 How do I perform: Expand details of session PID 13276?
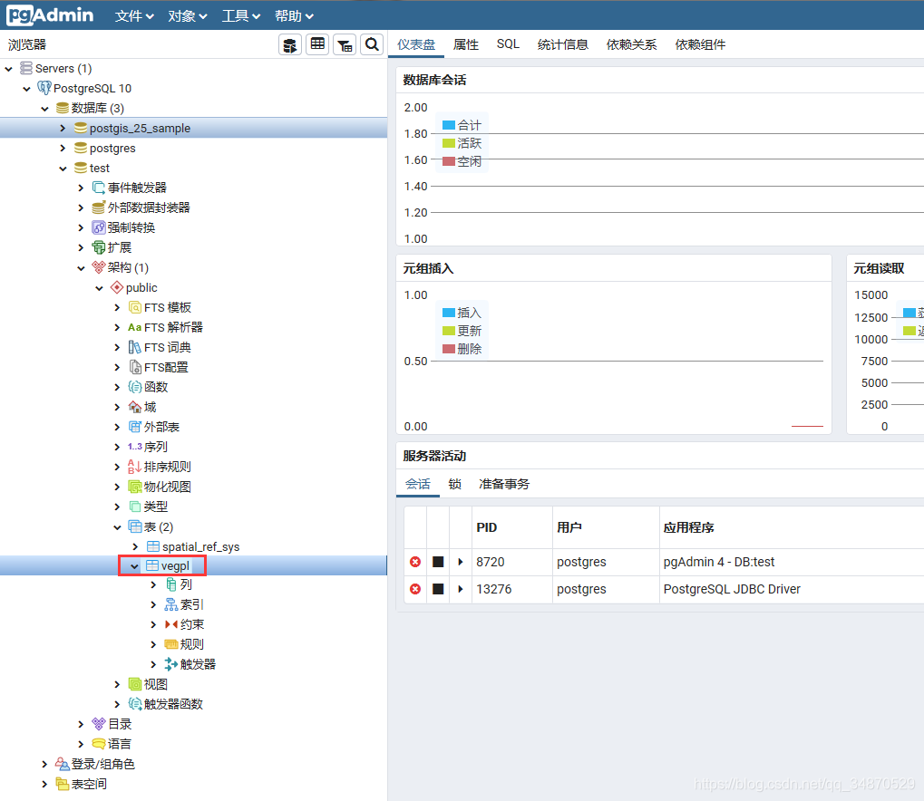coord(461,589)
